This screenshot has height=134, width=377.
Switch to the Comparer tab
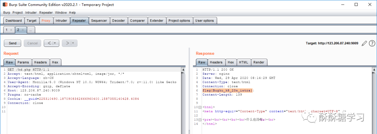(138, 21)
